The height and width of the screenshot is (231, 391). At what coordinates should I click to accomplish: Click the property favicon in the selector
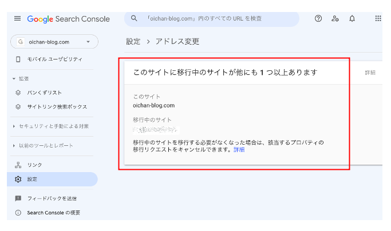21,42
